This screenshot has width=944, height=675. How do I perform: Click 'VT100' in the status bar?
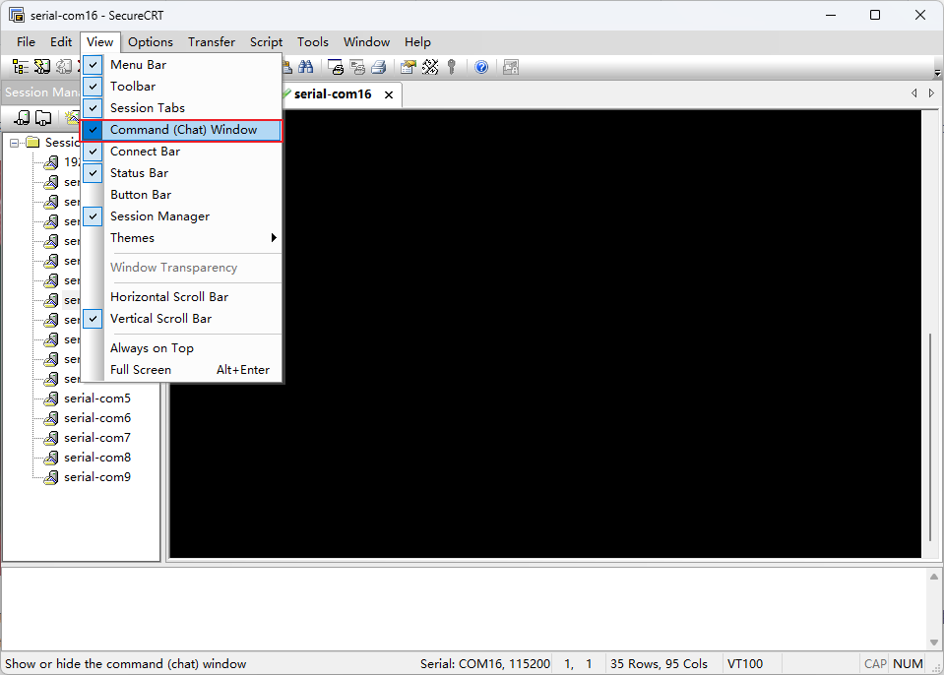click(745, 663)
